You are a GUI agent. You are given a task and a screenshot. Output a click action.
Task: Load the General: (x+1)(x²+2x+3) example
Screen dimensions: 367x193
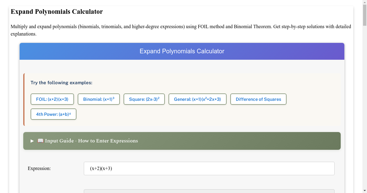pyautogui.click(x=197, y=99)
